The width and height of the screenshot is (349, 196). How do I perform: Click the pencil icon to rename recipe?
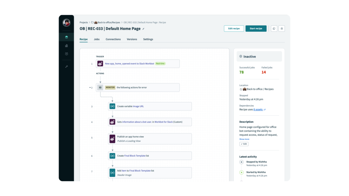(143, 29)
